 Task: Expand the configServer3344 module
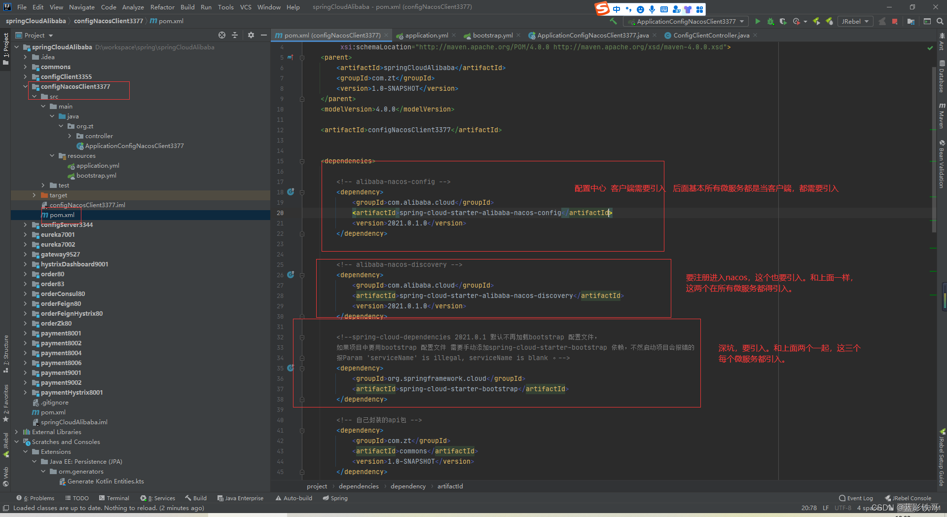coord(25,224)
